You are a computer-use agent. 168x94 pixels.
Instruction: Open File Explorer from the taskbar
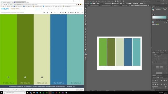[27, 93]
